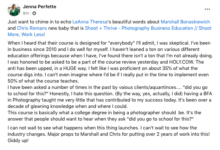
Task: Click the 'More, Work Less!' link text
Action: (x=26, y=34)
